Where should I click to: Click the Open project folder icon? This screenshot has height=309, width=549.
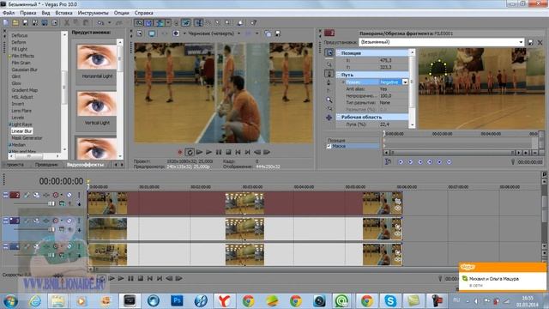[x=15, y=23]
